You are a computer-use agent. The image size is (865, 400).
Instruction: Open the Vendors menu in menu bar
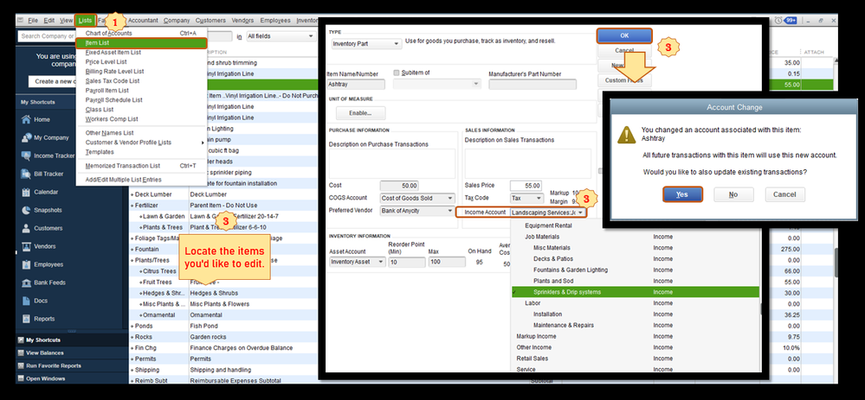click(242, 21)
